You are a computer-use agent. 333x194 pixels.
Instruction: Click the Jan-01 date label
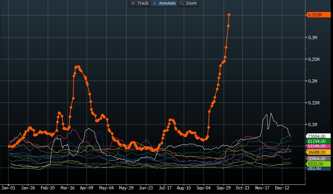pyautogui.click(x=8, y=188)
